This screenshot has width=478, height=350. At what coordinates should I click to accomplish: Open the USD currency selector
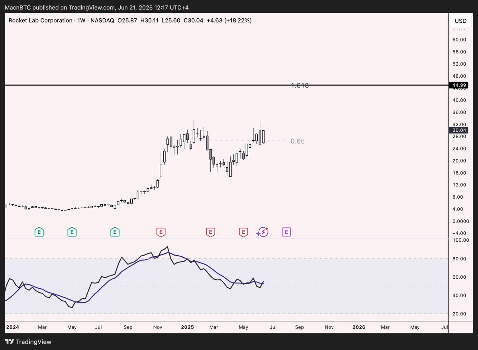tap(460, 21)
